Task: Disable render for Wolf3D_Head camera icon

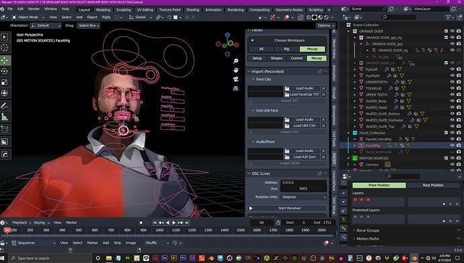Action: [x=459, y=107]
